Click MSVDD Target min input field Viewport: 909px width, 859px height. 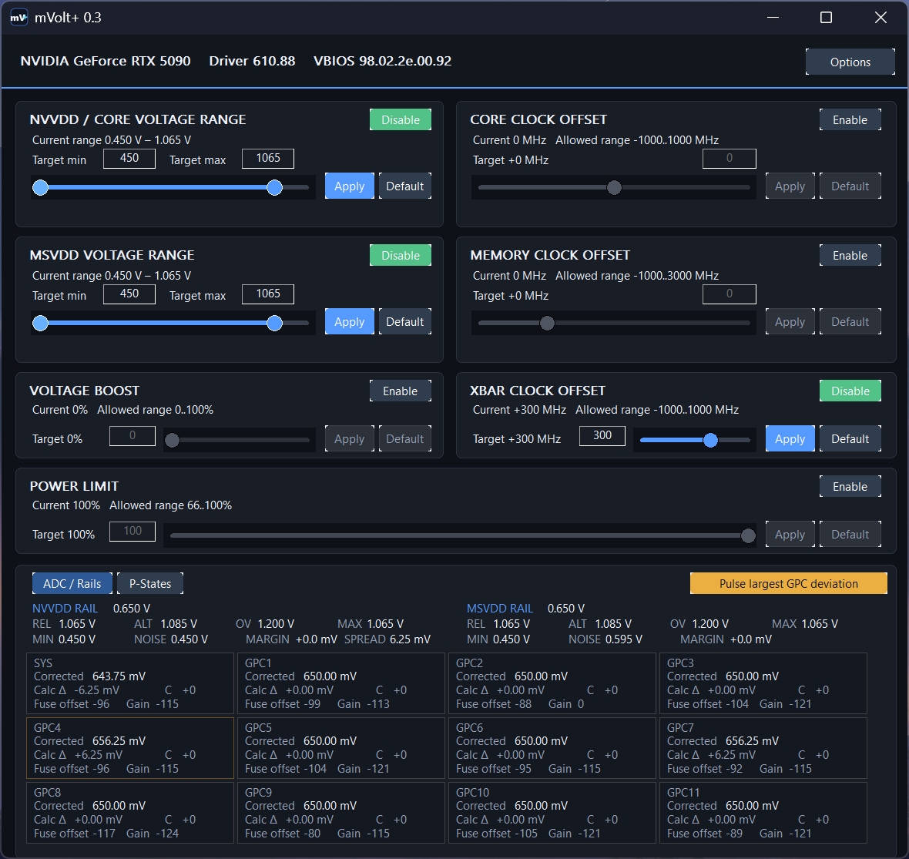[129, 294]
